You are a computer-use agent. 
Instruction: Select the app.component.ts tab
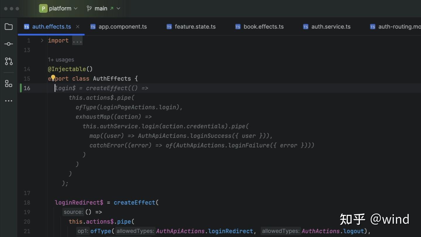122,27
